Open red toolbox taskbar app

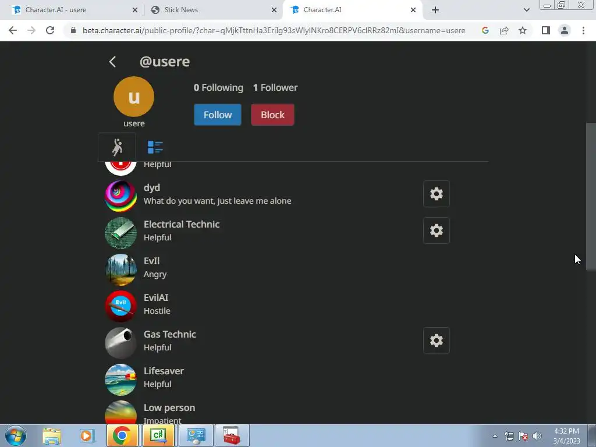click(232, 435)
